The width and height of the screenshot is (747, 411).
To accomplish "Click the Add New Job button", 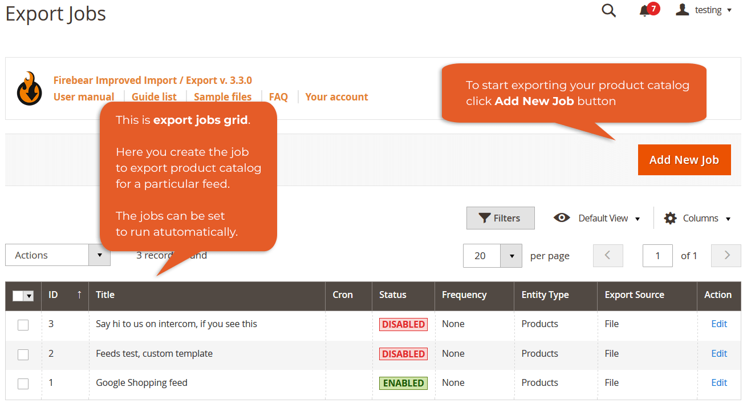I will tap(684, 160).
